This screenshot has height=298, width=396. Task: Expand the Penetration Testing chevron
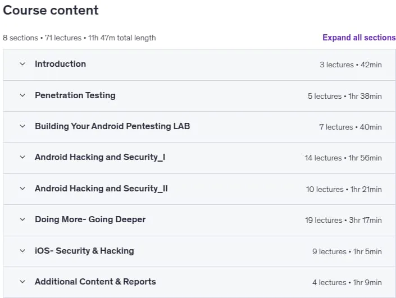pyautogui.click(x=22, y=95)
